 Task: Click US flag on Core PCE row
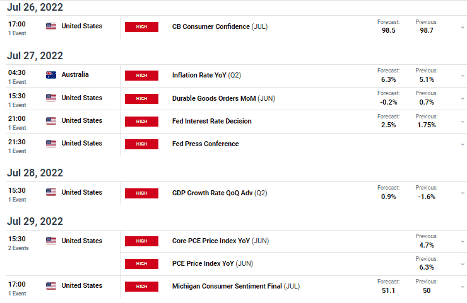(51, 241)
